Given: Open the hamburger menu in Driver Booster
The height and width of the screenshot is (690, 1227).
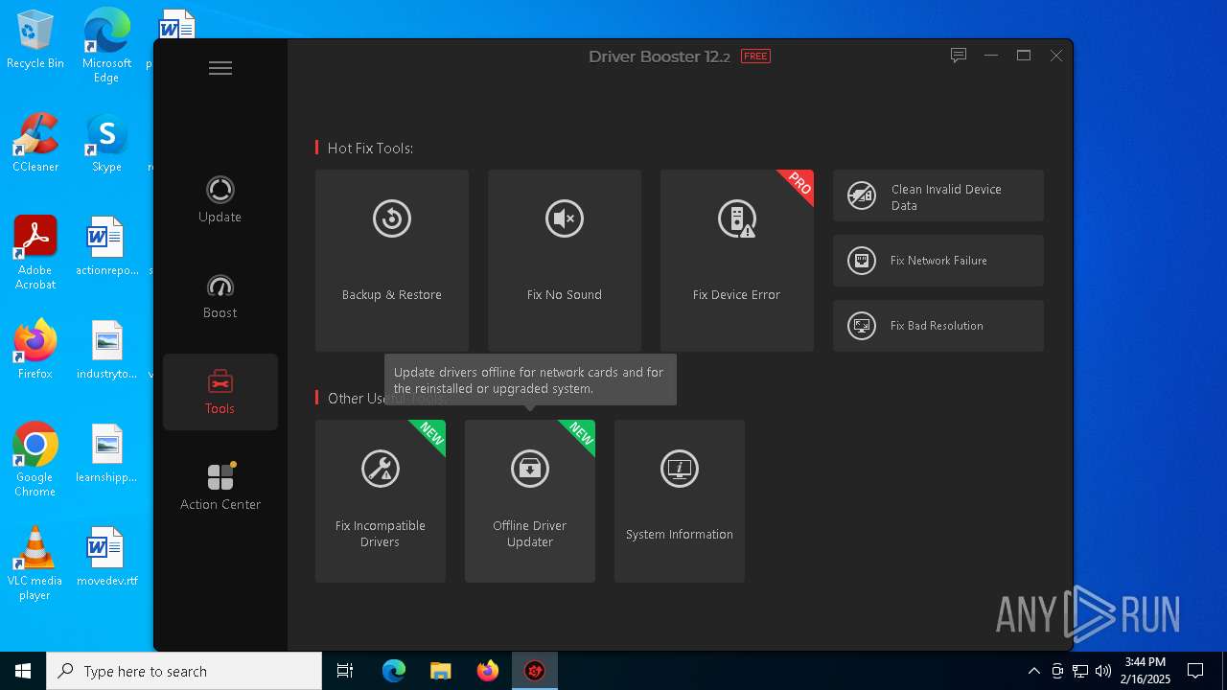Looking at the screenshot, I should click(220, 68).
